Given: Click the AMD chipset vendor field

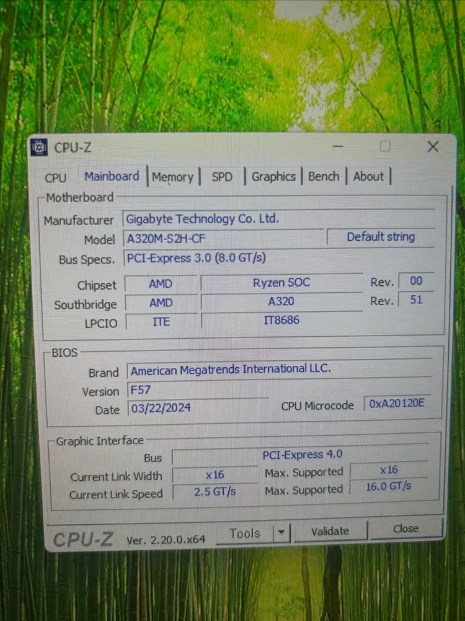Looking at the screenshot, I should (161, 284).
